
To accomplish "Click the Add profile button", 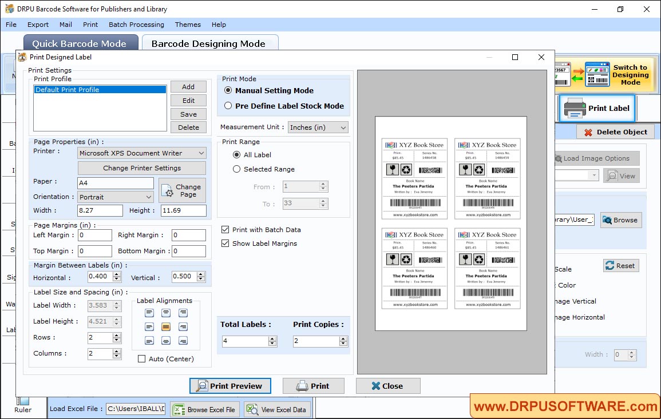I will (188, 87).
